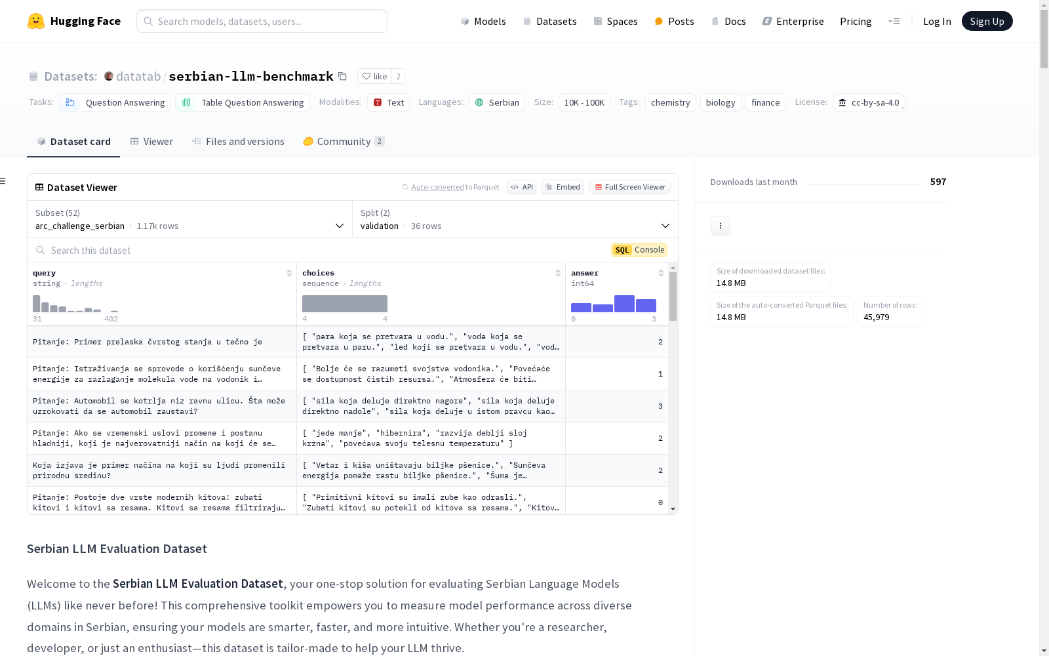
Task: Open the downloads options three-dot menu
Action: pyautogui.click(x=721, y=226)
